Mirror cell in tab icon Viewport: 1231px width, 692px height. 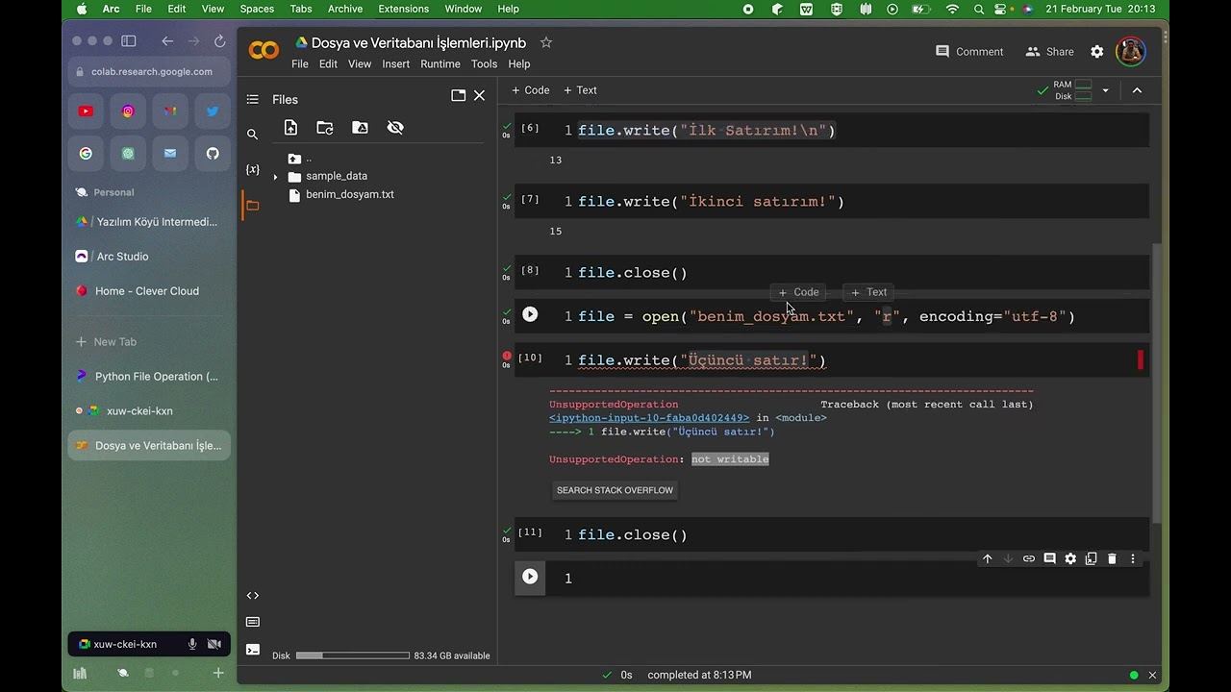[1091, 558]
